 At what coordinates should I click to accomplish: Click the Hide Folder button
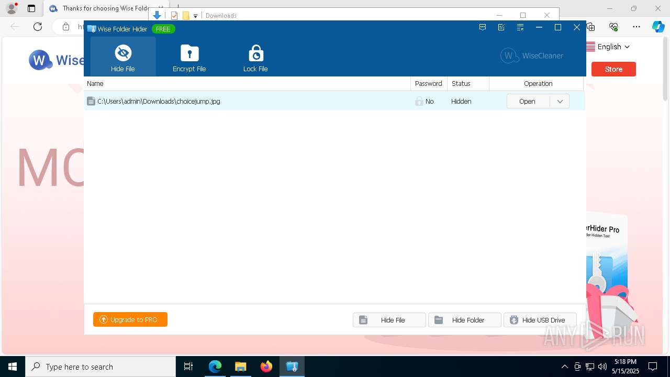(x=464, y=320)
